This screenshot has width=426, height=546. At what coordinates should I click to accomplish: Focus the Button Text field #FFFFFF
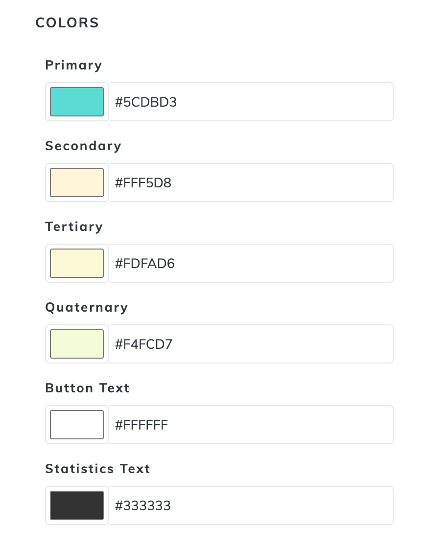[250, 425]
